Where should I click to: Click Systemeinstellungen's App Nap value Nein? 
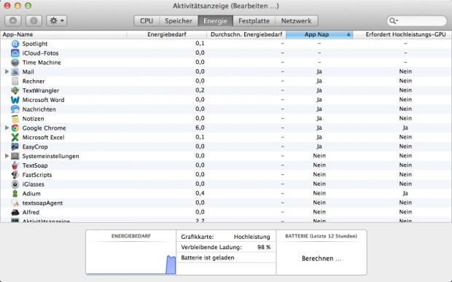point(319,156)
